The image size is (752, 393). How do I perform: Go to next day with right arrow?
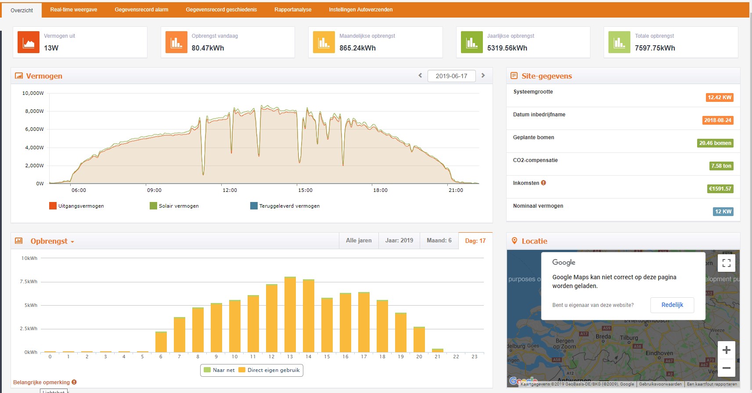[483, 76]
